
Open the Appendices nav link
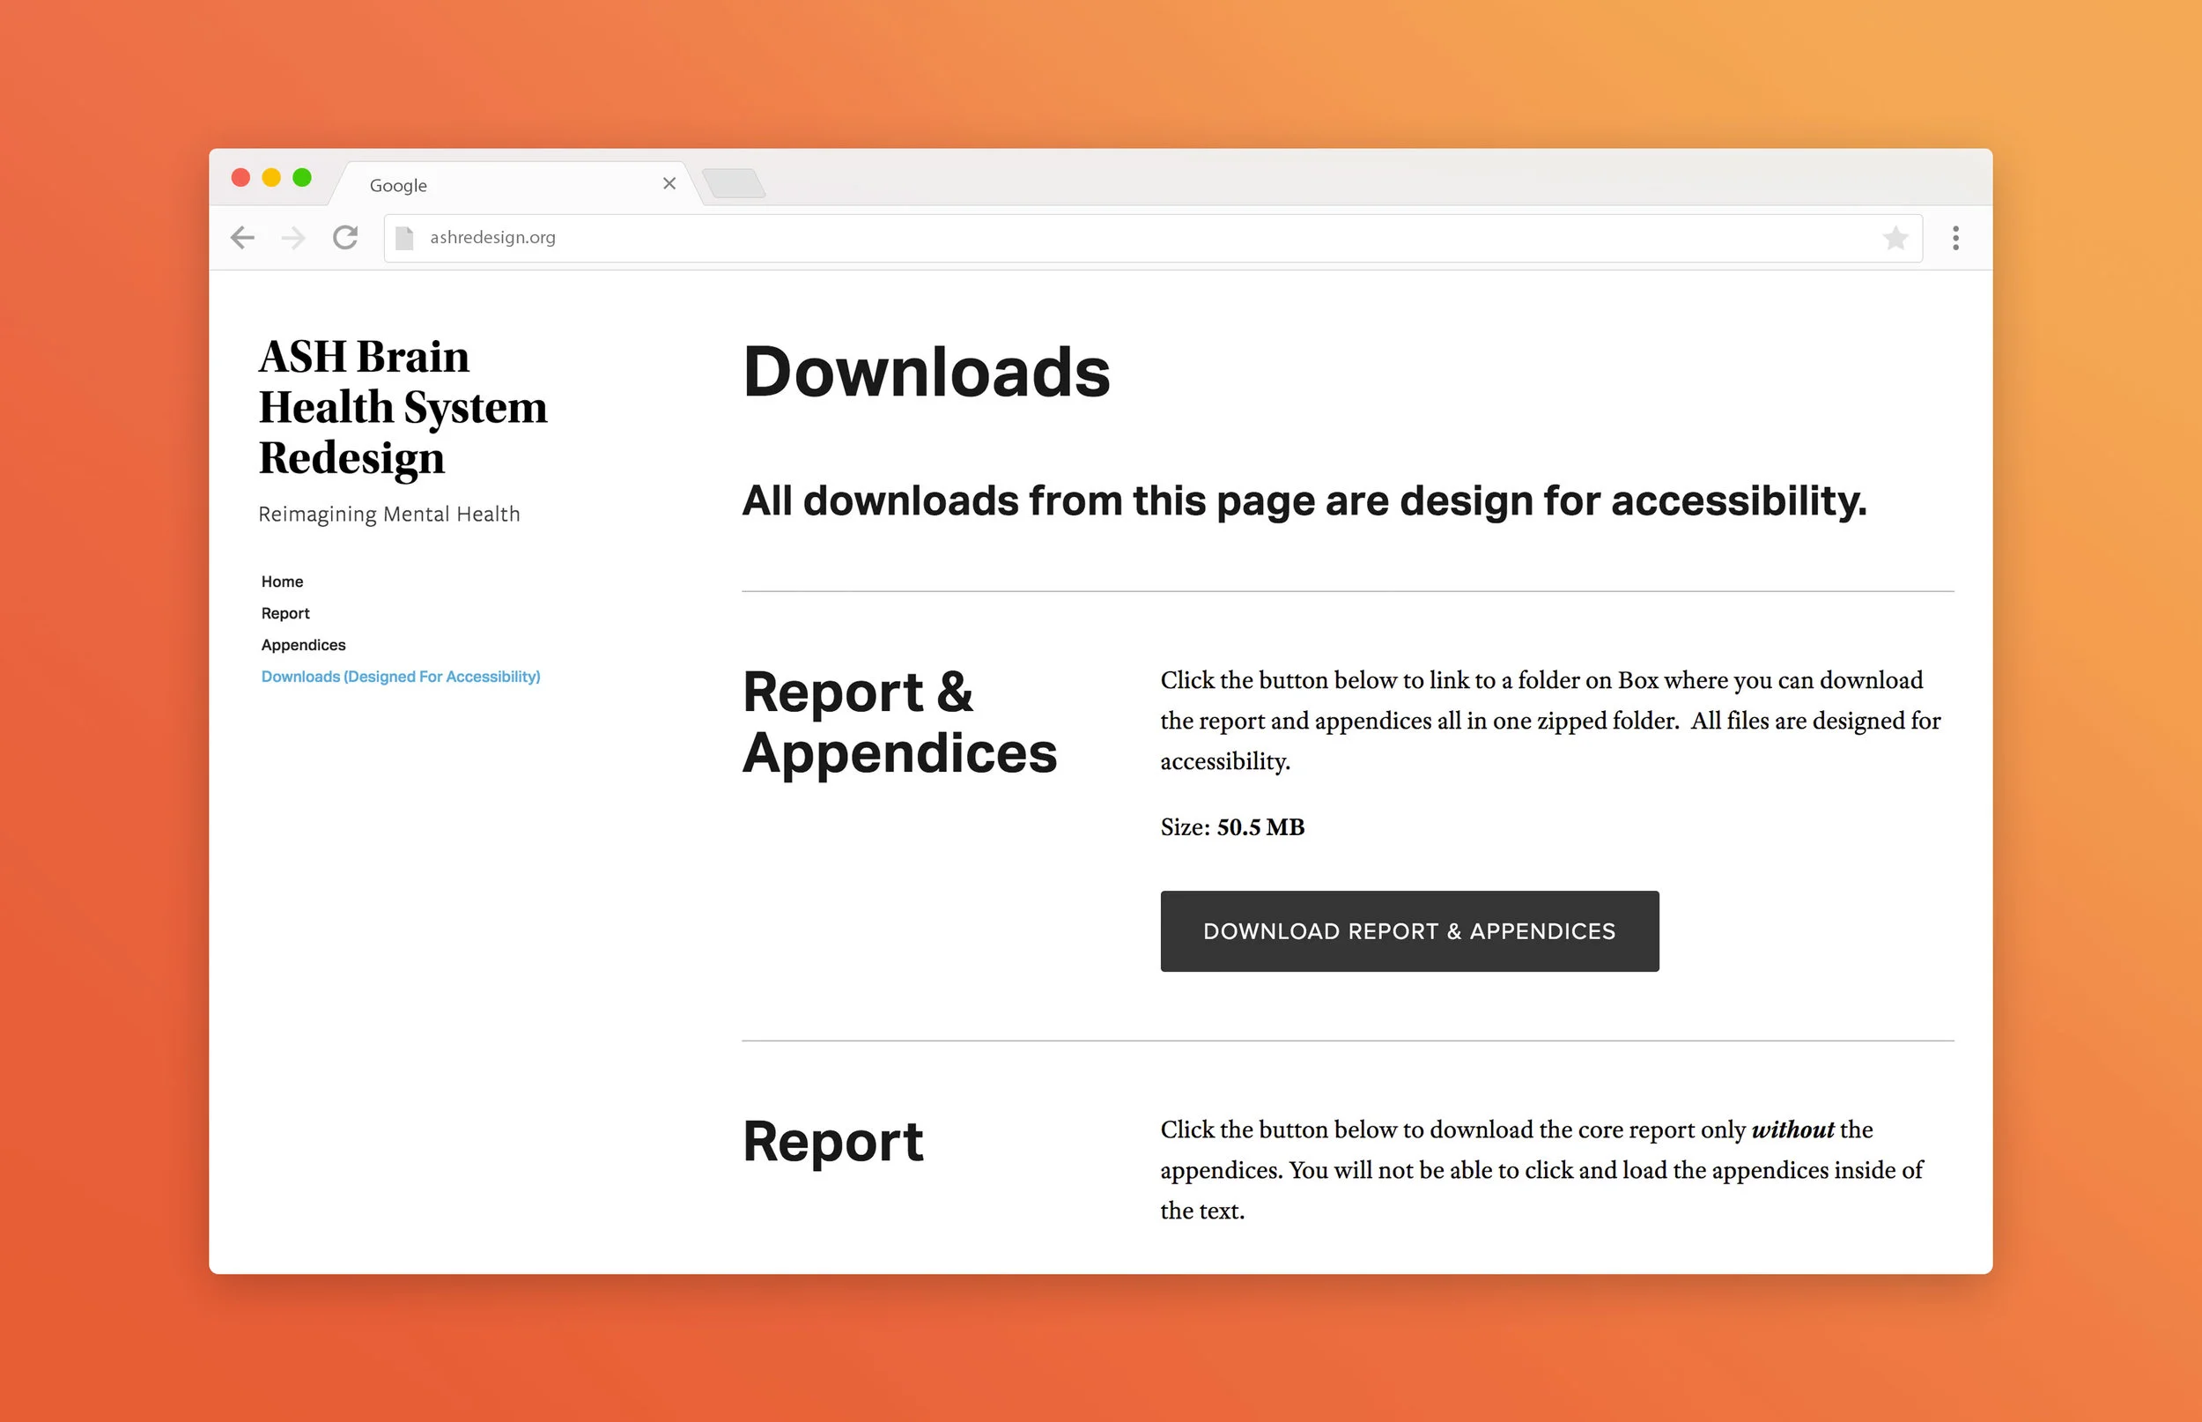(x=304, y=645)
